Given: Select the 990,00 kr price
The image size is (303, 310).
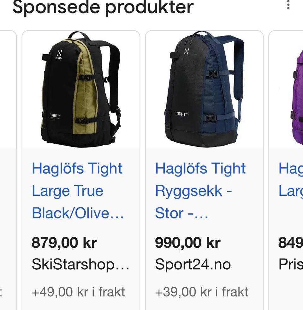Looking at the screenshot, I should [188, 242].
